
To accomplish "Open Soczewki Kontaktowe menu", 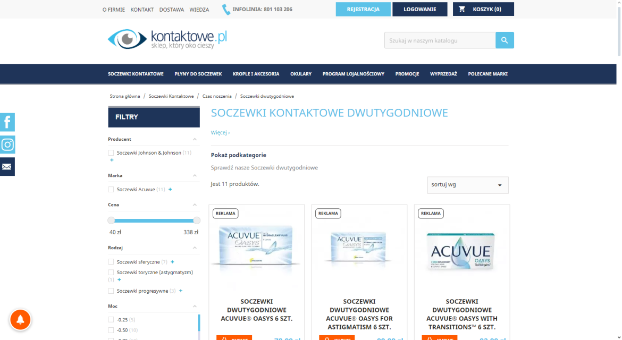I will tap(136, 74).
